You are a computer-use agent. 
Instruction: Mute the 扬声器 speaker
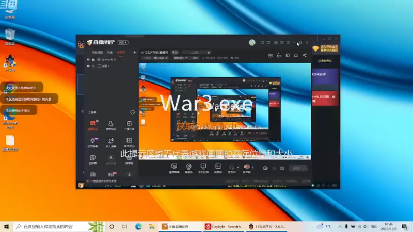coord(247,169)
